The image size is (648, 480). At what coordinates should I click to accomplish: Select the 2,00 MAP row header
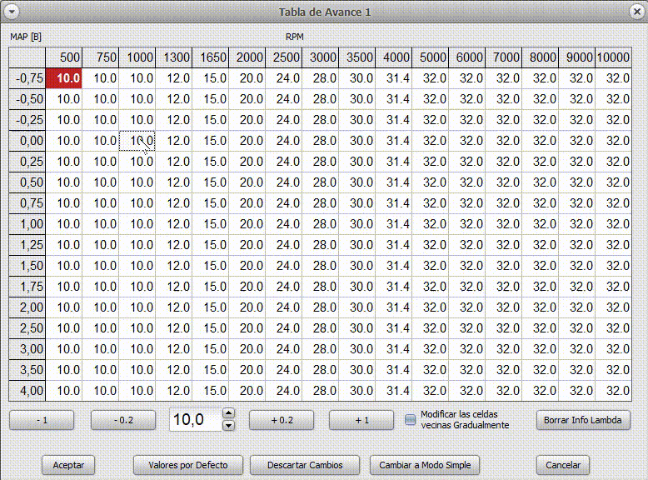pos(27,307)
